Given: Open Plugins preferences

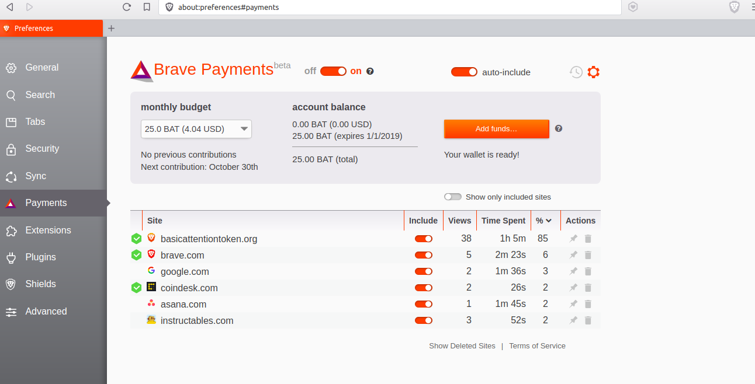Looking at the screenshot, I should 53,257.
